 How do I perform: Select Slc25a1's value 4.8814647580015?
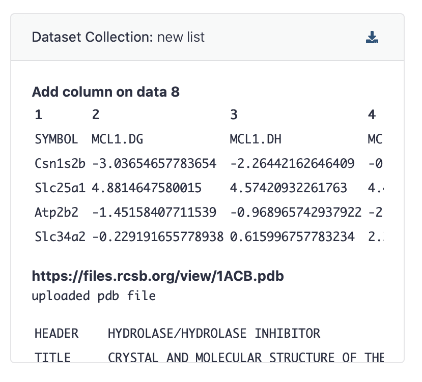(x=147, y=188)
